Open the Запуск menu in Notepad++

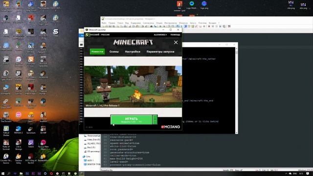pos(193,23)
